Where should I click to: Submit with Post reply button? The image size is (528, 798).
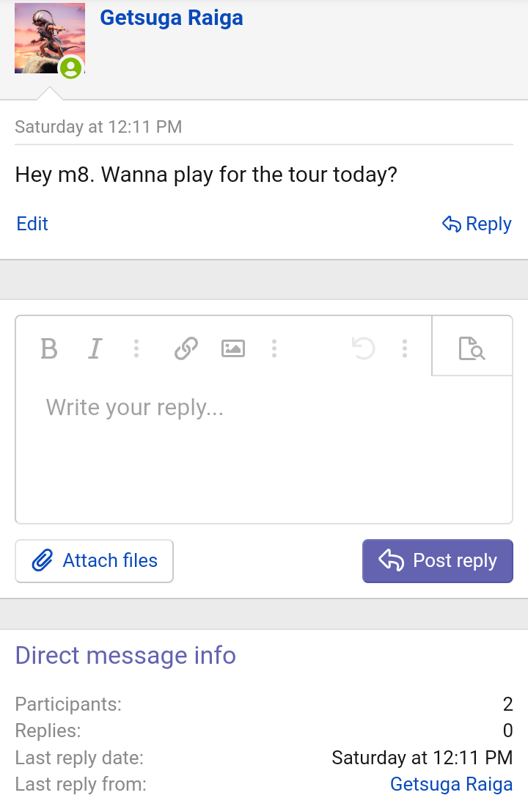click(x=438, y=561)
